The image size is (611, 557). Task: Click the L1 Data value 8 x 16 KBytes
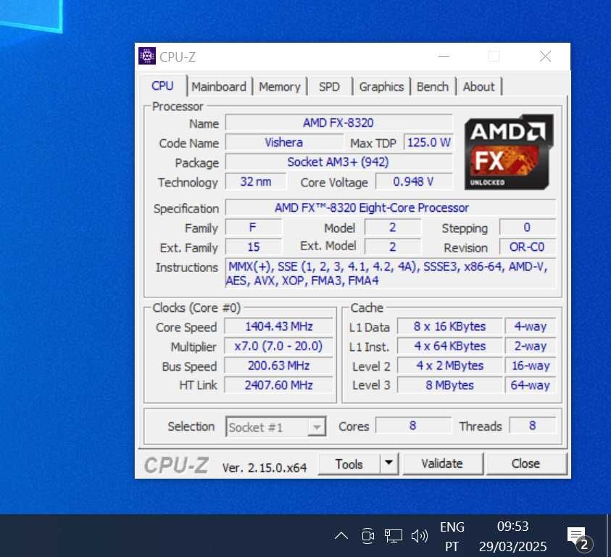(449, 326)
